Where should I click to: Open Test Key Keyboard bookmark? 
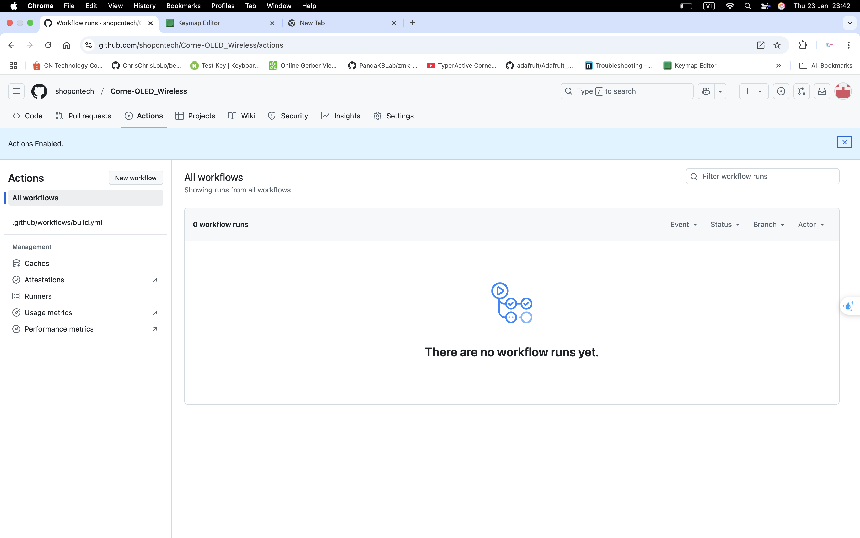pos(225,66)
